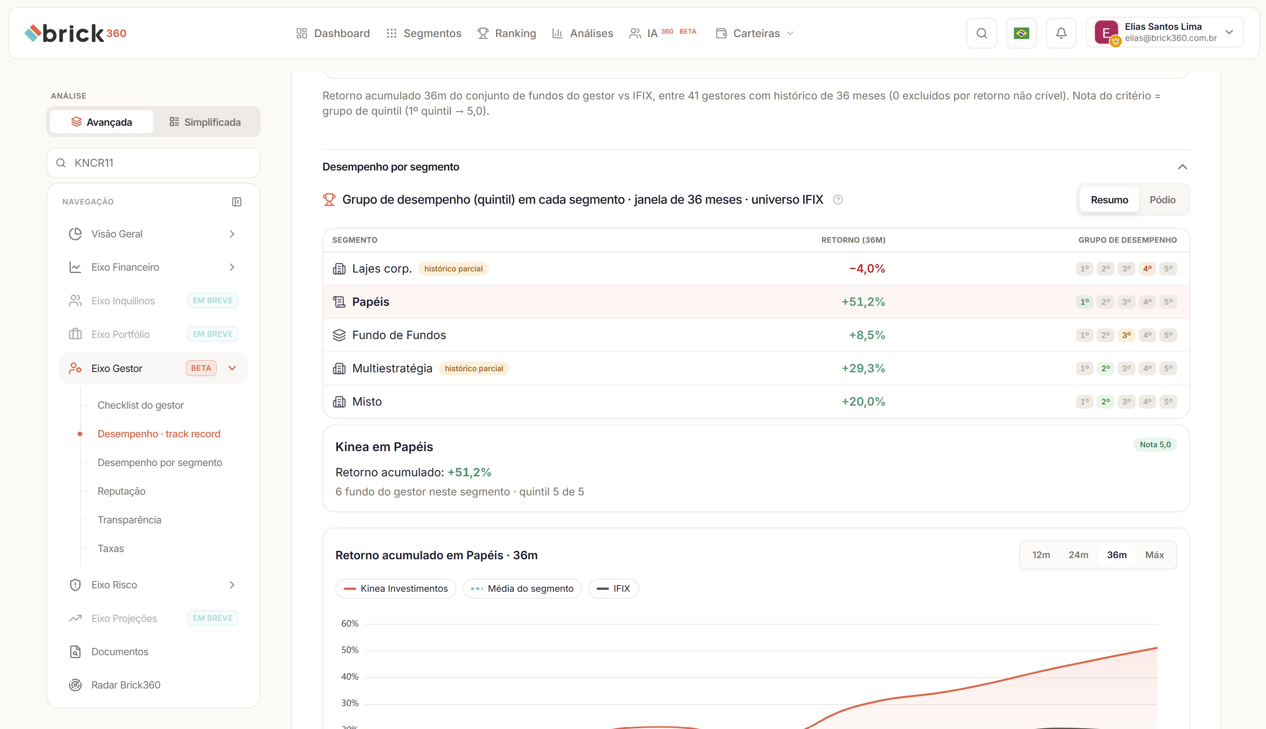
Task: Click the Radar Brick360 target icon
Action: [x=75, y=685]
